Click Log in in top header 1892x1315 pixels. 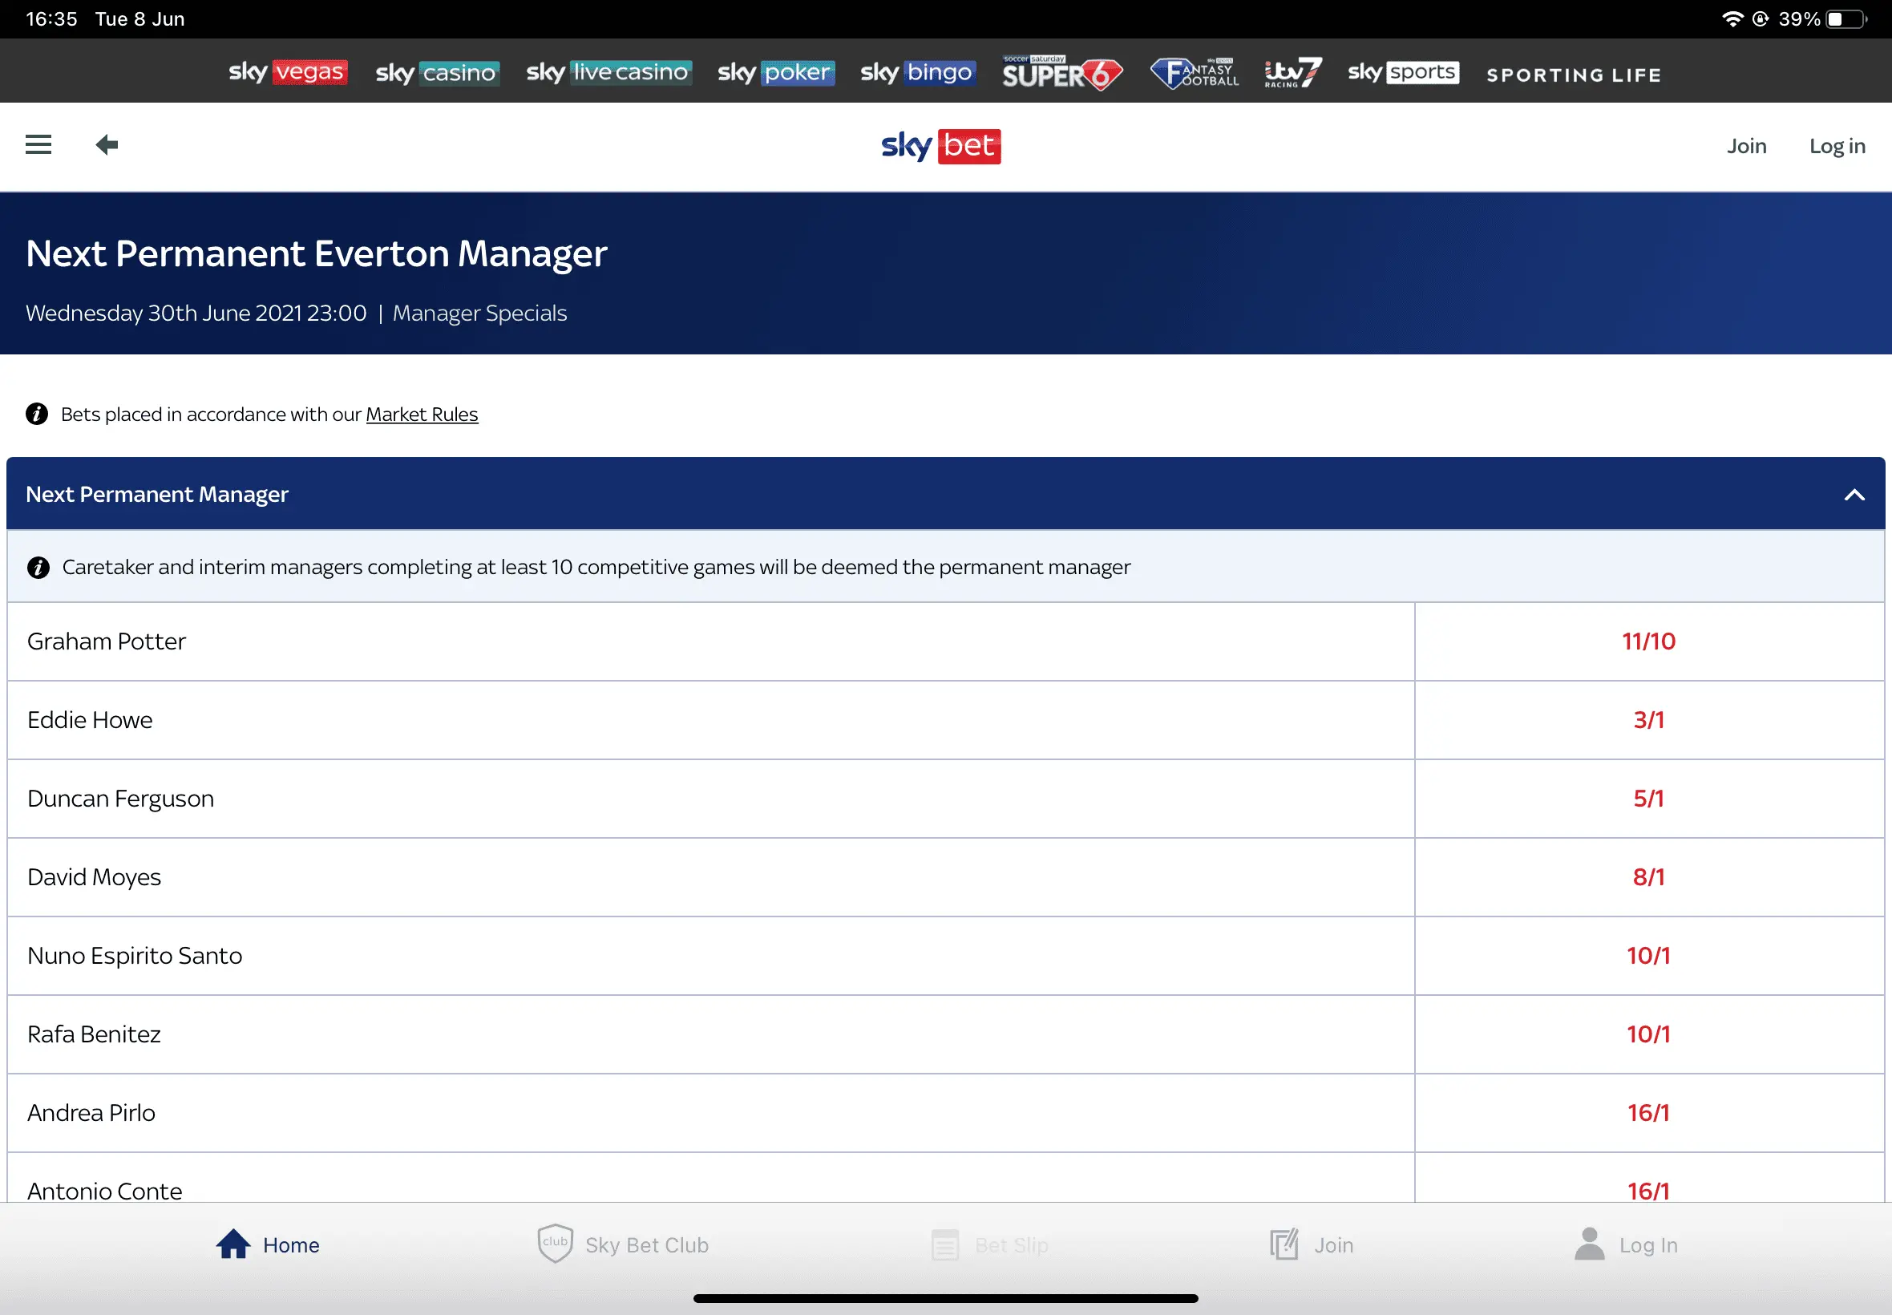pos(1836,146)
